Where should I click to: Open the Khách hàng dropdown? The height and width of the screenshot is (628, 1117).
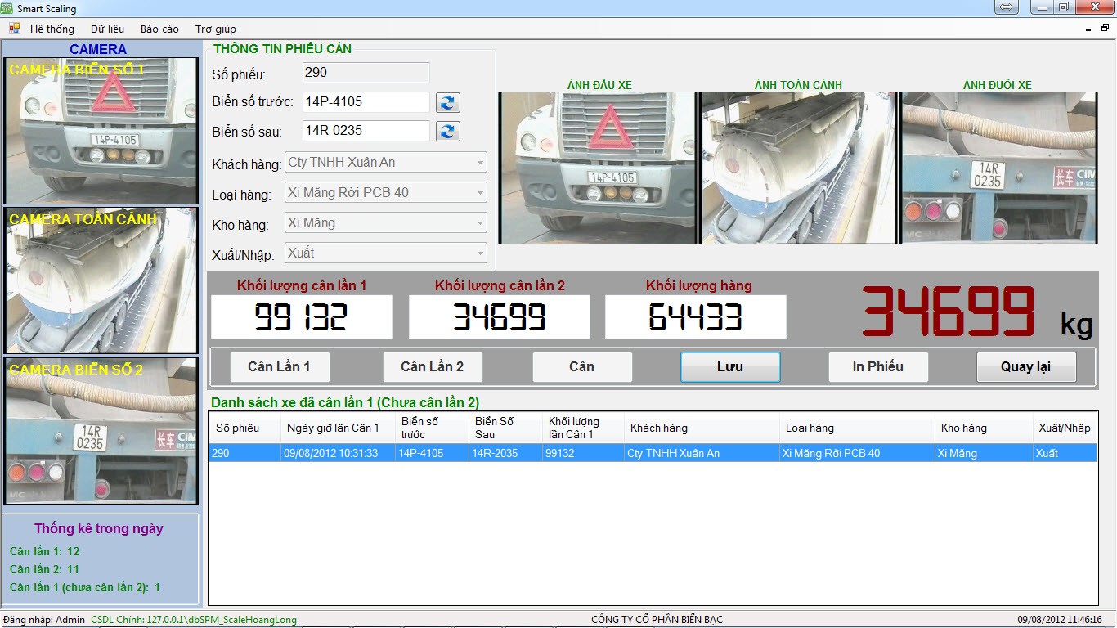480,163
